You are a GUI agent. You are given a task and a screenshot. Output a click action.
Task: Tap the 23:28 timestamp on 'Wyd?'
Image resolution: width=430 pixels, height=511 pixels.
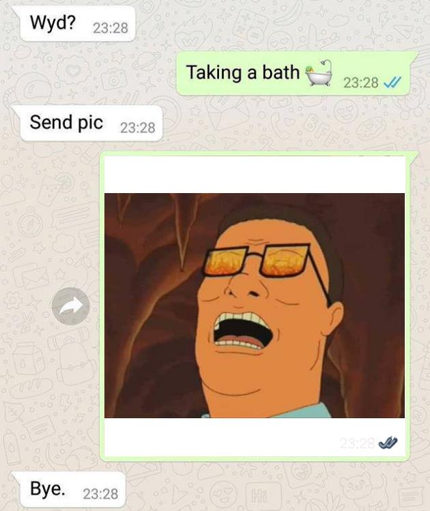[x=111, y=28]
